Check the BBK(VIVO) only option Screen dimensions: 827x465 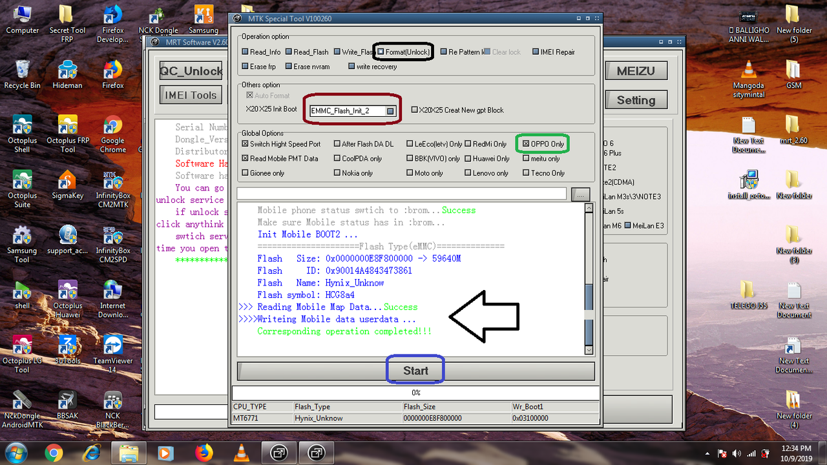[410, 158]
